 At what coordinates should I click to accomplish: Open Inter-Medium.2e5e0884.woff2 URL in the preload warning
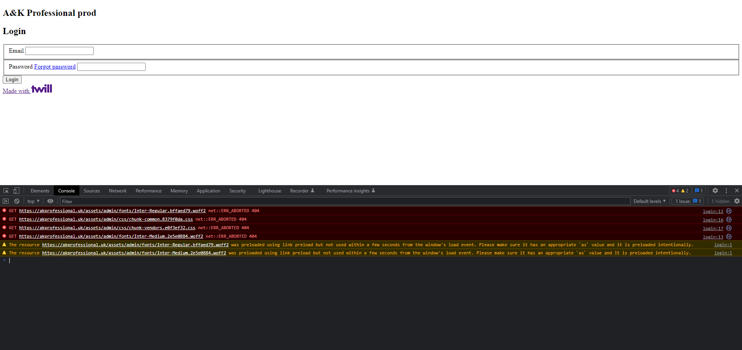[134, 253]
